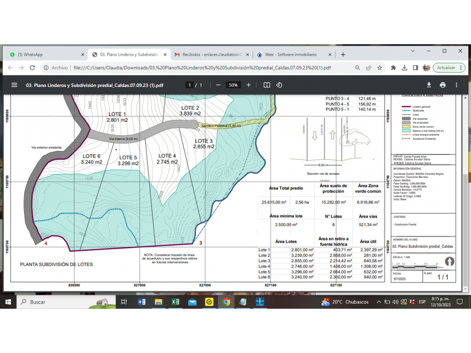
Task: Rotate the PDF counterclockwise
Action: [x=279, y=85]
